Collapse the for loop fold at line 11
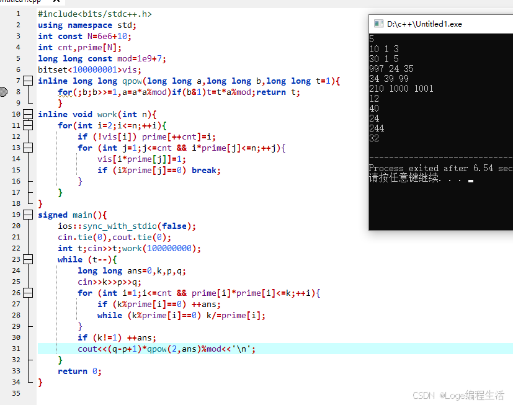513x405 pixels. (x=28, y=125)
